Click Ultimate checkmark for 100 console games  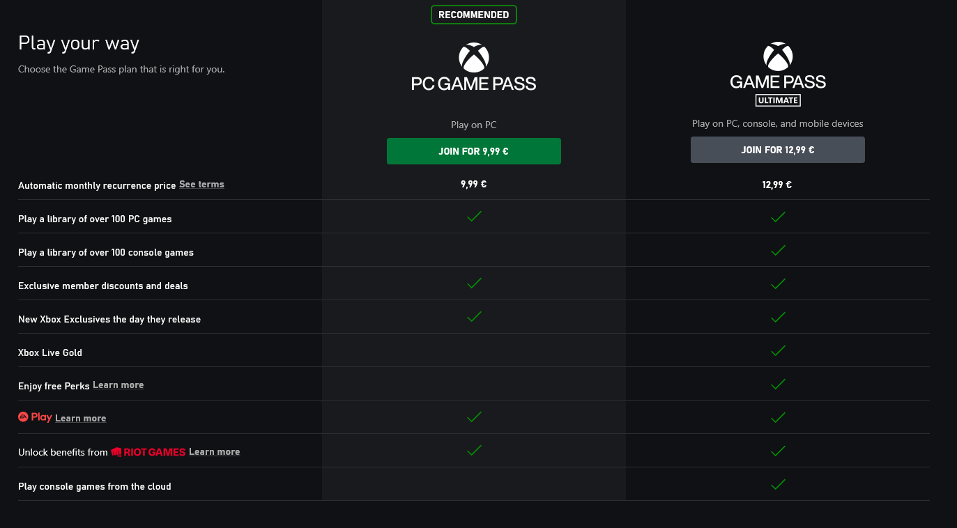778,250
